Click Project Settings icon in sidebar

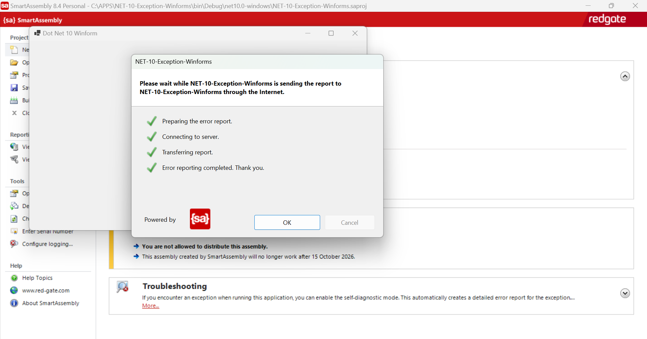pos(14,75)
